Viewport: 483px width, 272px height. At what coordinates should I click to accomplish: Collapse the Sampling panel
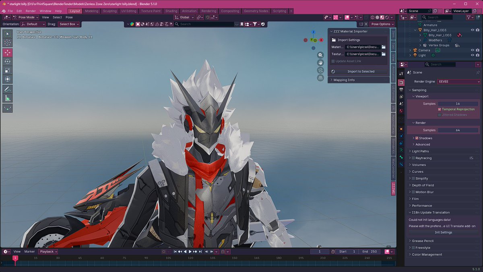click(x=443, y=90)
